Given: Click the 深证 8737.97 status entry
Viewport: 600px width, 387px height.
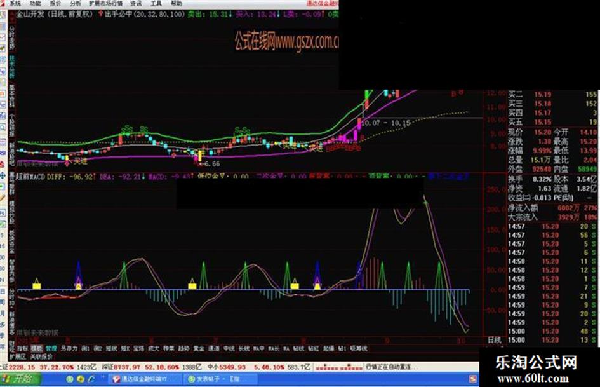Looking at the screenshot, I should point(152,367).
